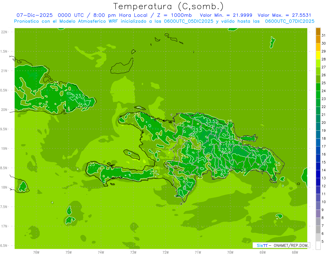Viewport: 331px width, 256px height.
Task: Click the '7.5N' latitude label
Action: coord(4,207)
